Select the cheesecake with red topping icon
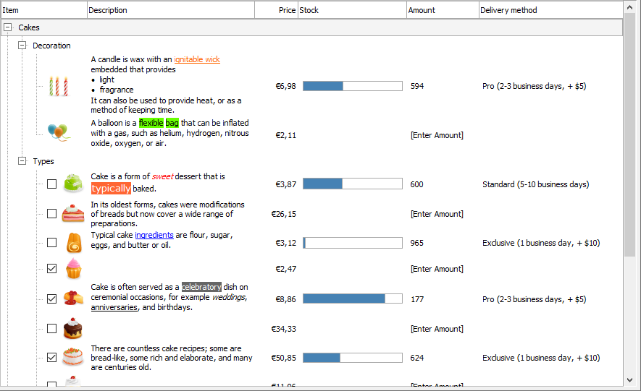This screenshot has height=391, width=641. pyautogui.click(x=74, y=298)
